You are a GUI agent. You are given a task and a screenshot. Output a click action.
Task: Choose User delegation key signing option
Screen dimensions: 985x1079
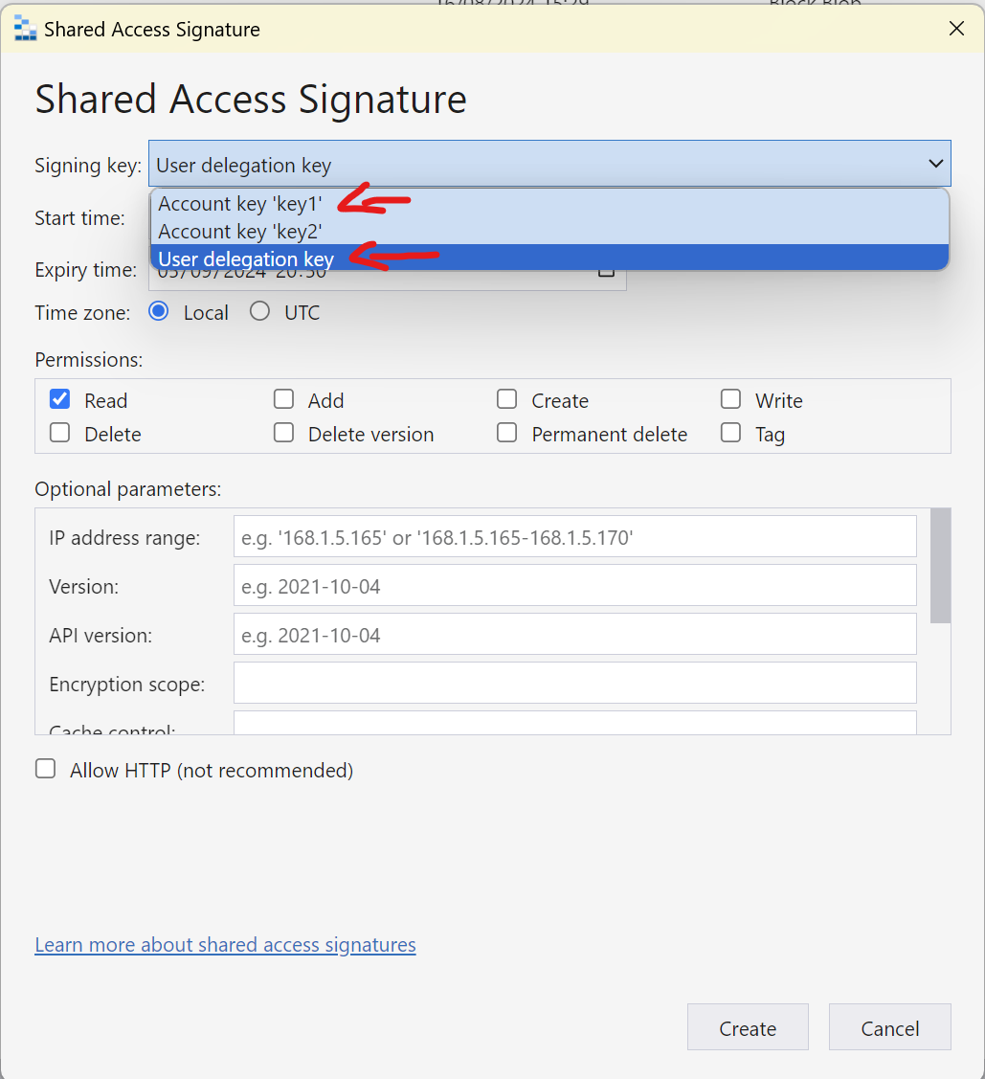(245, 259)
